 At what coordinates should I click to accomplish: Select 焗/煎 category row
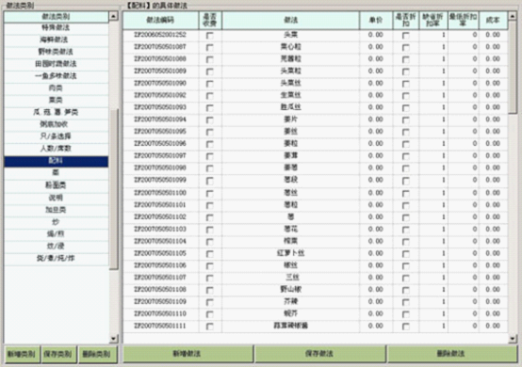pos(56,234)
